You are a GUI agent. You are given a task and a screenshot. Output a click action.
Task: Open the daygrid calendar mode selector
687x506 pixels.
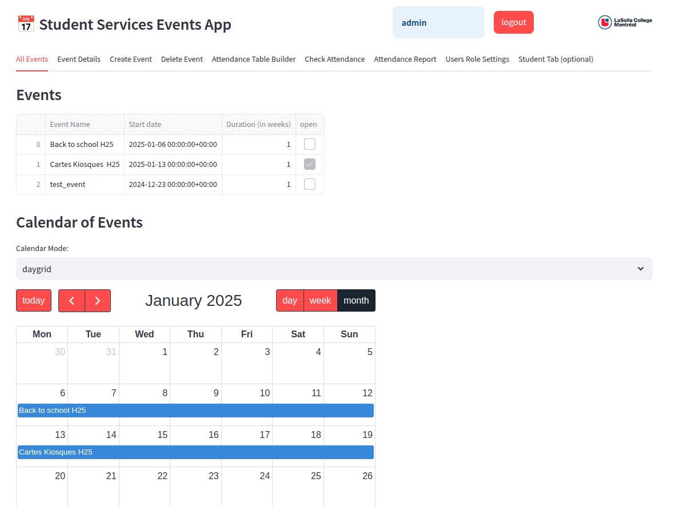coord(334,269)
